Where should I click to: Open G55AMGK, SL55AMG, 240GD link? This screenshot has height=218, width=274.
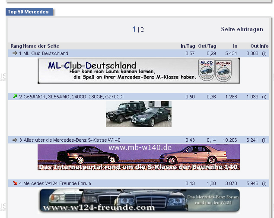tap(73, 97)
